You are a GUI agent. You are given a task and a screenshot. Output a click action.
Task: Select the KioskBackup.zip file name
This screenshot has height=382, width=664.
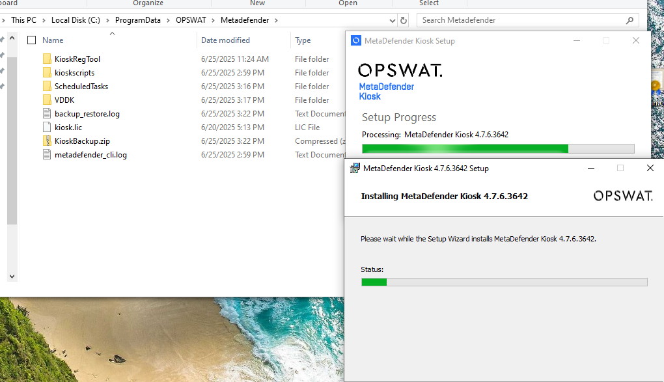click(82, 141)
